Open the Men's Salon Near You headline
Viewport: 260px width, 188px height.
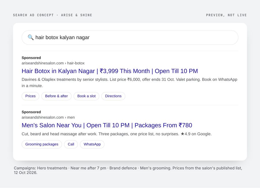pyautogui.click(x=107, y=125)
